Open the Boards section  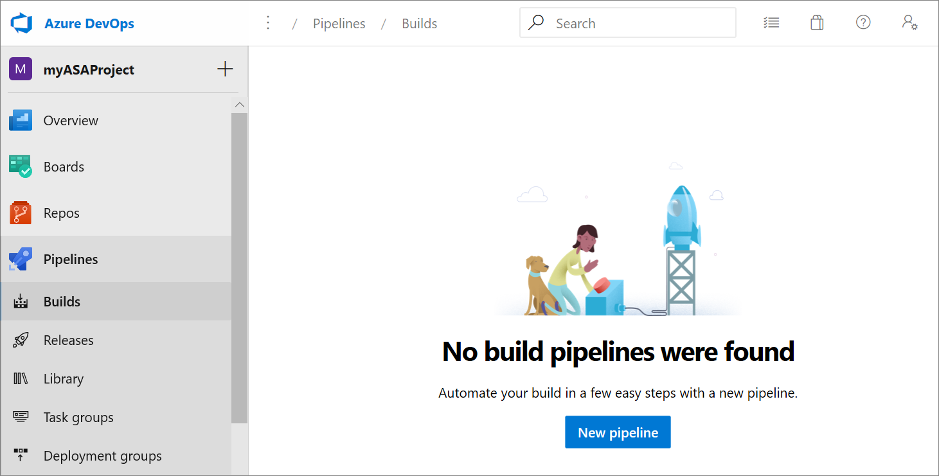[64, 166]
